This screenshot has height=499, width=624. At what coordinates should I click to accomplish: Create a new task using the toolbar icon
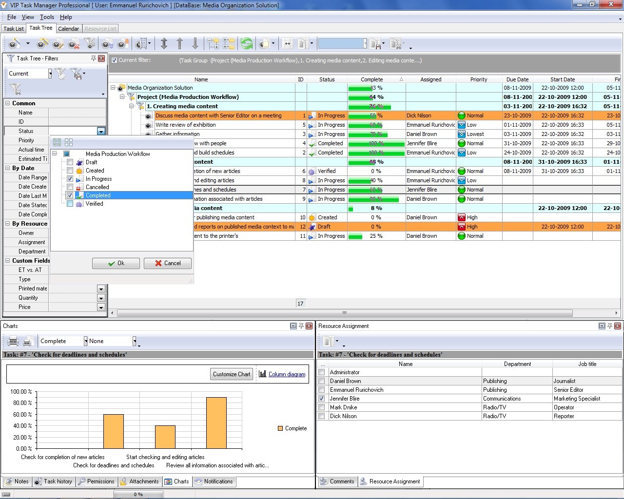[14, 43]
